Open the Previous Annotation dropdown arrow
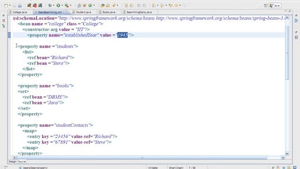Image resolution: width=300 pixels, height=169 pixels. point(166,6)
